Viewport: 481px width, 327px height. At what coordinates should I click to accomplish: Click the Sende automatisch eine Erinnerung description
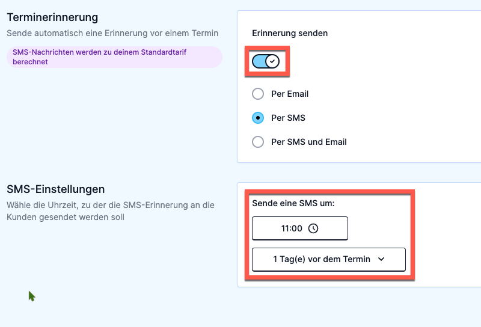[x=112, y=33]
